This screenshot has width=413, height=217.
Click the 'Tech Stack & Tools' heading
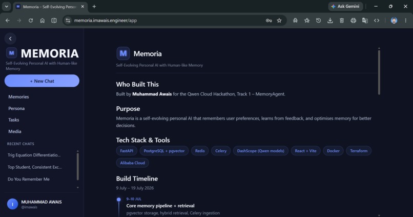click(143, 140)
